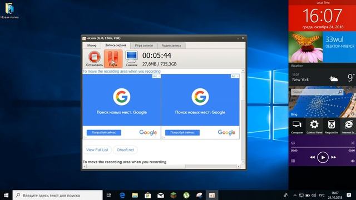Stop the recording with the red Остановить button
This screenshot has height=200, width=356.
coord(95,59)
